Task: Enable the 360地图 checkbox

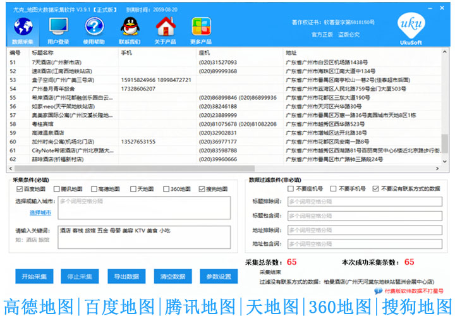Action: 166,189
